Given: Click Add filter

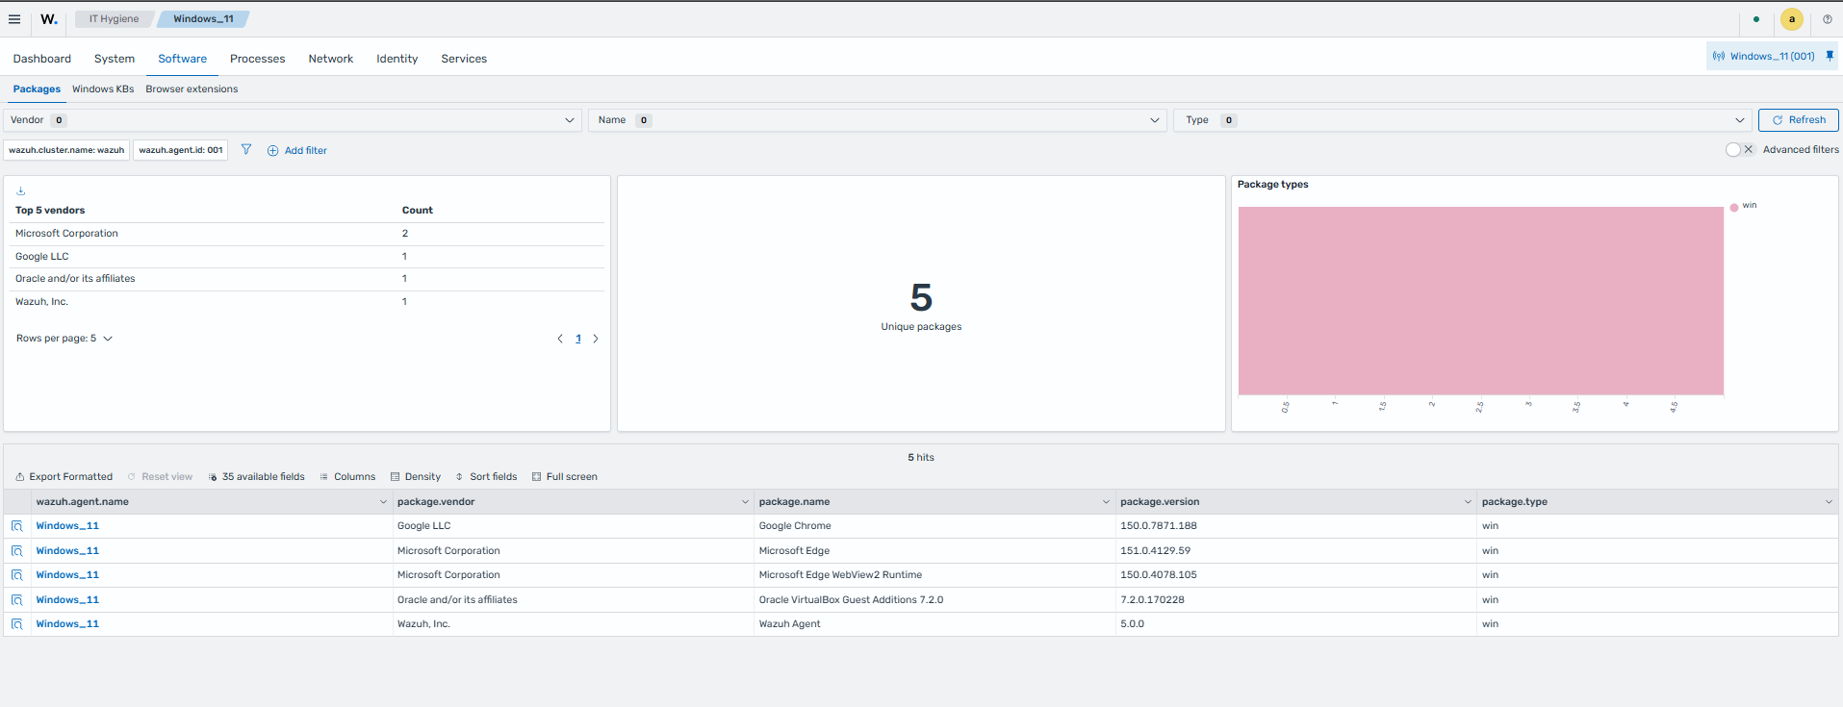Looking at the screenshot, I should click(x=297, y=151).
